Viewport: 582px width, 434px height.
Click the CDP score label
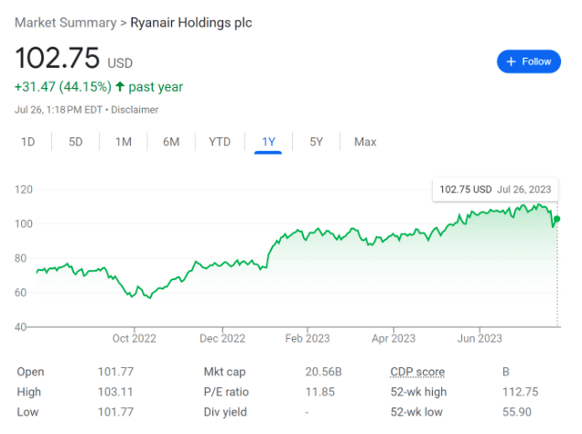point(417,372)
